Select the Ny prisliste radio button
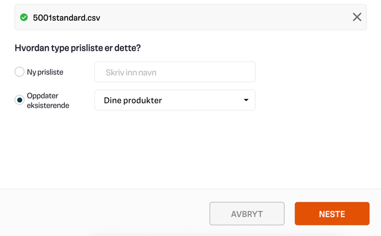Screen dimensions: 381x236 [x=19, y=72]
